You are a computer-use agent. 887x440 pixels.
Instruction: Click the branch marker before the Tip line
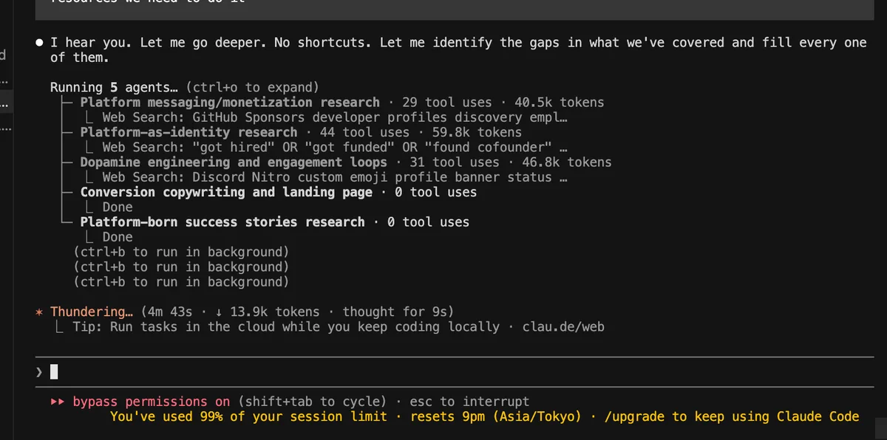click(60, 327)
